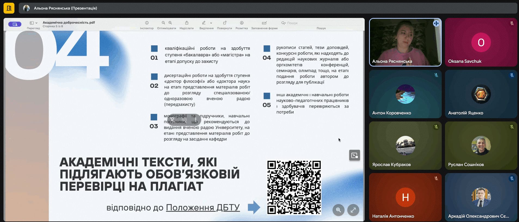
Task: Open the three-dots menu in floating overlay
Action: 195,120
